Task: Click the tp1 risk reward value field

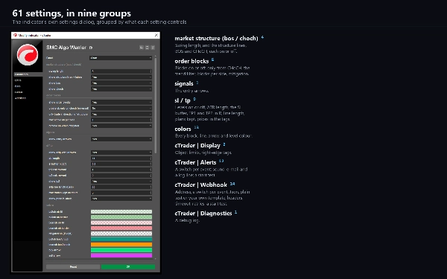Action: point(121,170)
